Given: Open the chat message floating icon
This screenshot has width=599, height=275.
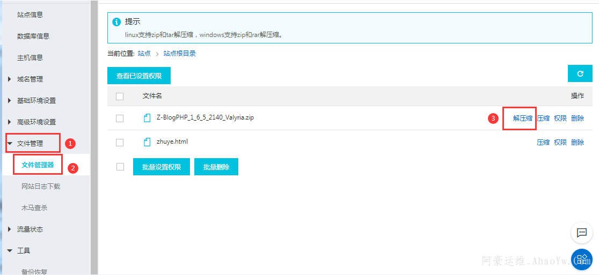Looking at the screenshot, I should 581,233.
